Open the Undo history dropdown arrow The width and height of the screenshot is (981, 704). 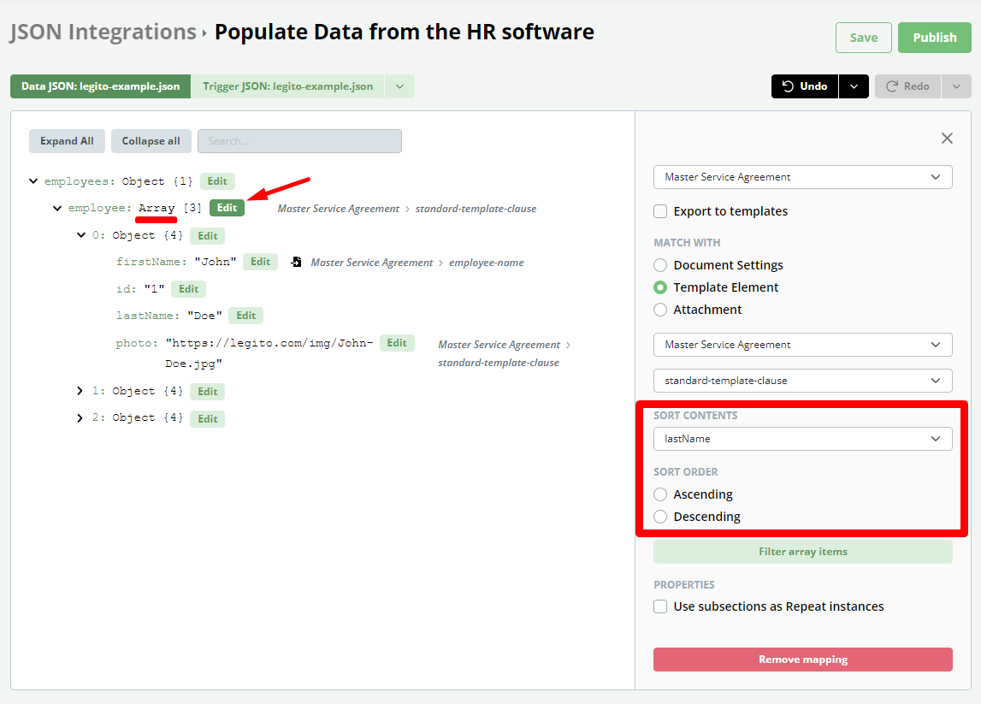[x=854, y=86]
